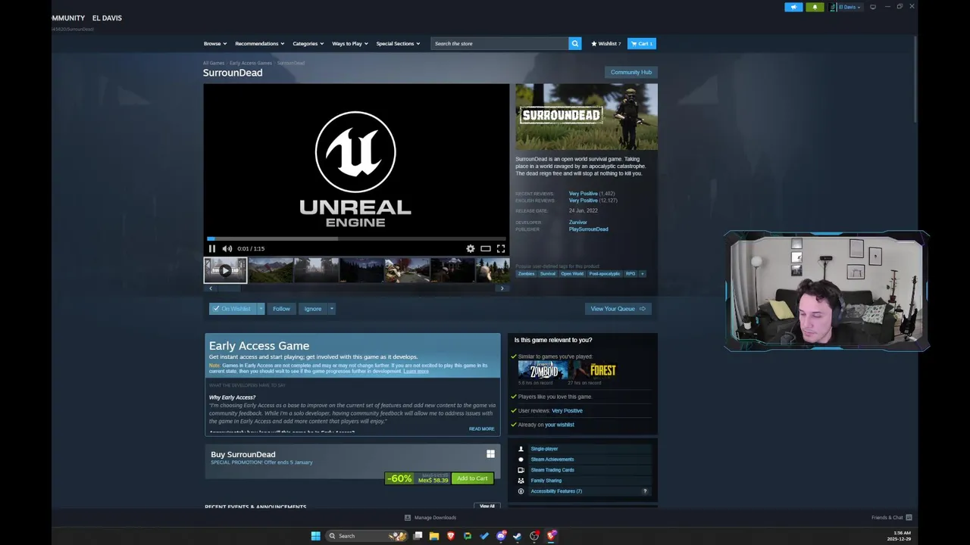The width and height of the screenshot is (970, 545).
Task: Expand the Ways to Play menu
Action: 349,43
